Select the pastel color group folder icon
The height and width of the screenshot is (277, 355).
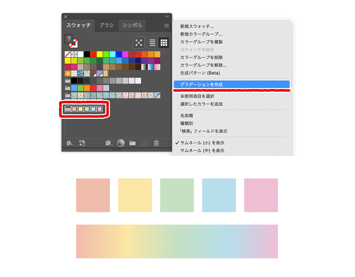pos(68,109)
